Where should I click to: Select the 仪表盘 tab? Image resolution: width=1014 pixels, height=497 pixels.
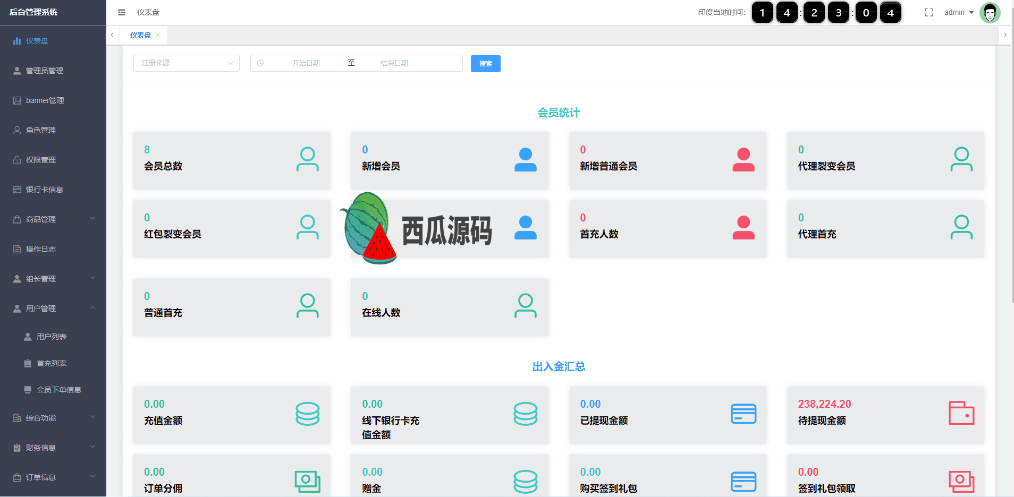[x=140, y=35]
